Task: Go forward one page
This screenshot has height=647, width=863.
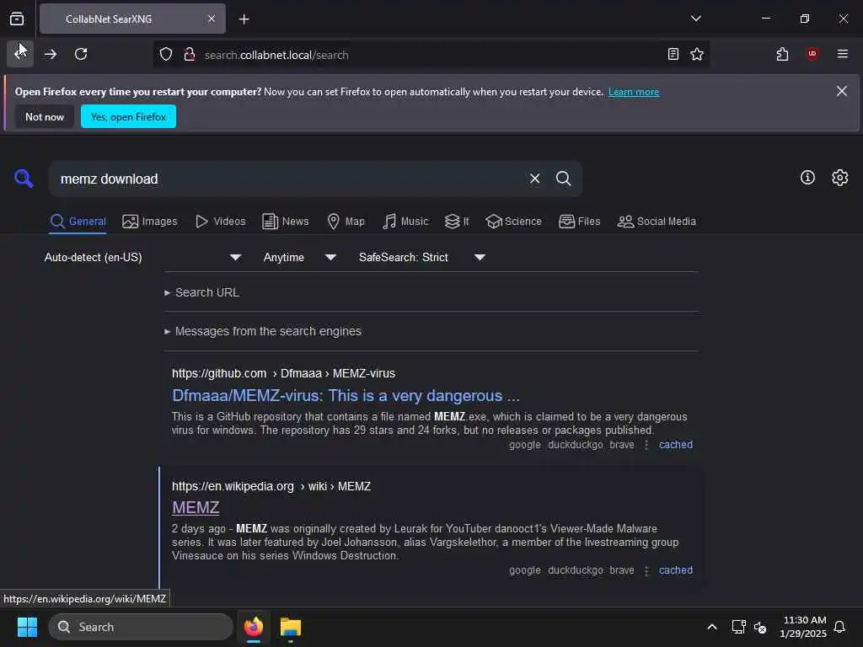Action: click(51, 54)
